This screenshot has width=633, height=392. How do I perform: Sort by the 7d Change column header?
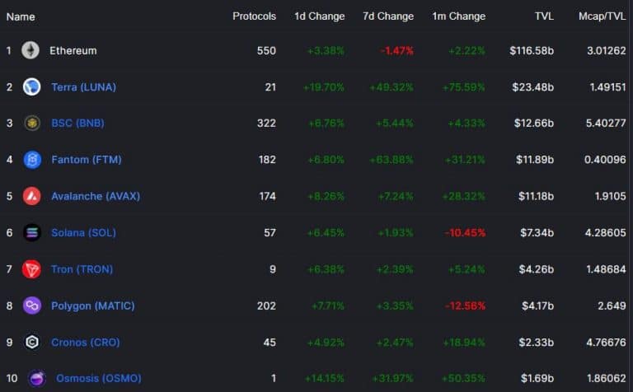coord(388,16)
